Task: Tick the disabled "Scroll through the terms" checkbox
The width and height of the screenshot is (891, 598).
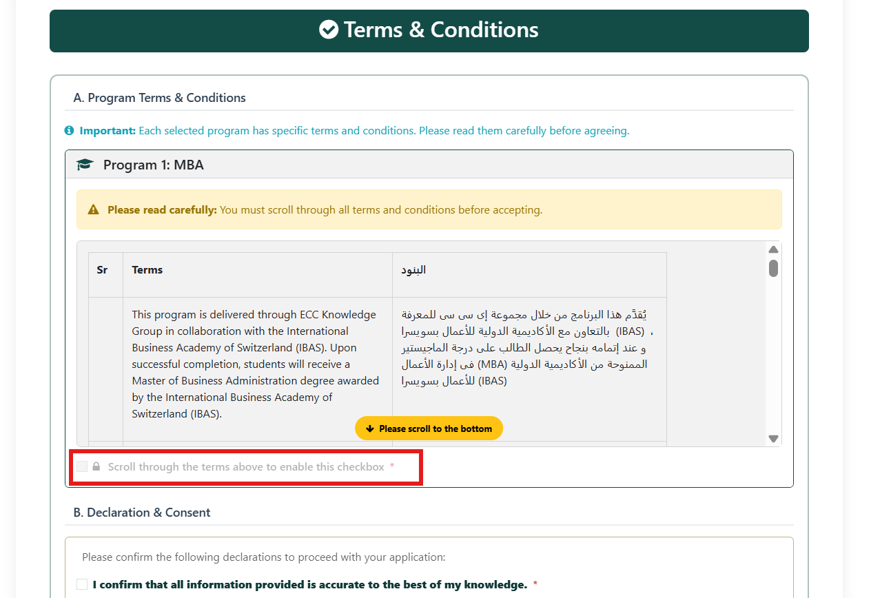Action: (x=82, y=467)
